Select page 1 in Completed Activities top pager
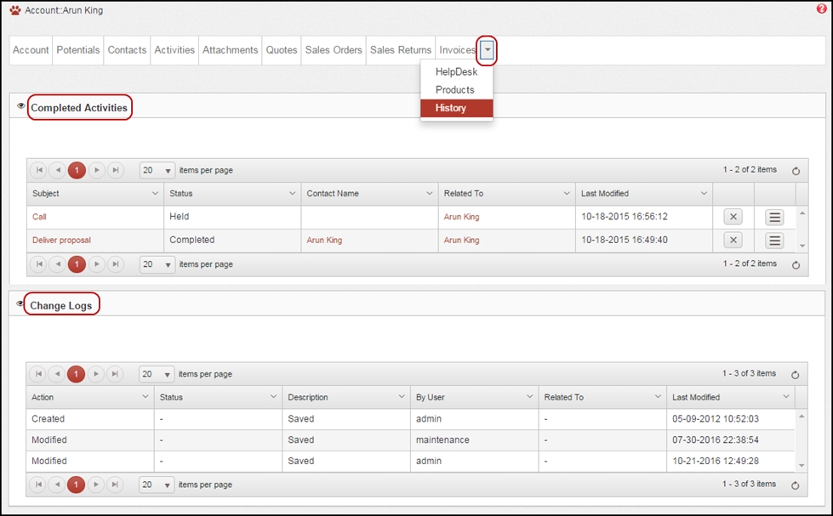The image size is (833, 516). point(77,170)
